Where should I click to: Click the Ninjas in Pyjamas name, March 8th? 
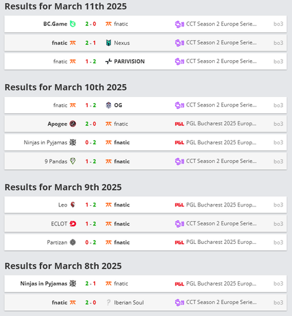click(x=44, y=284)
